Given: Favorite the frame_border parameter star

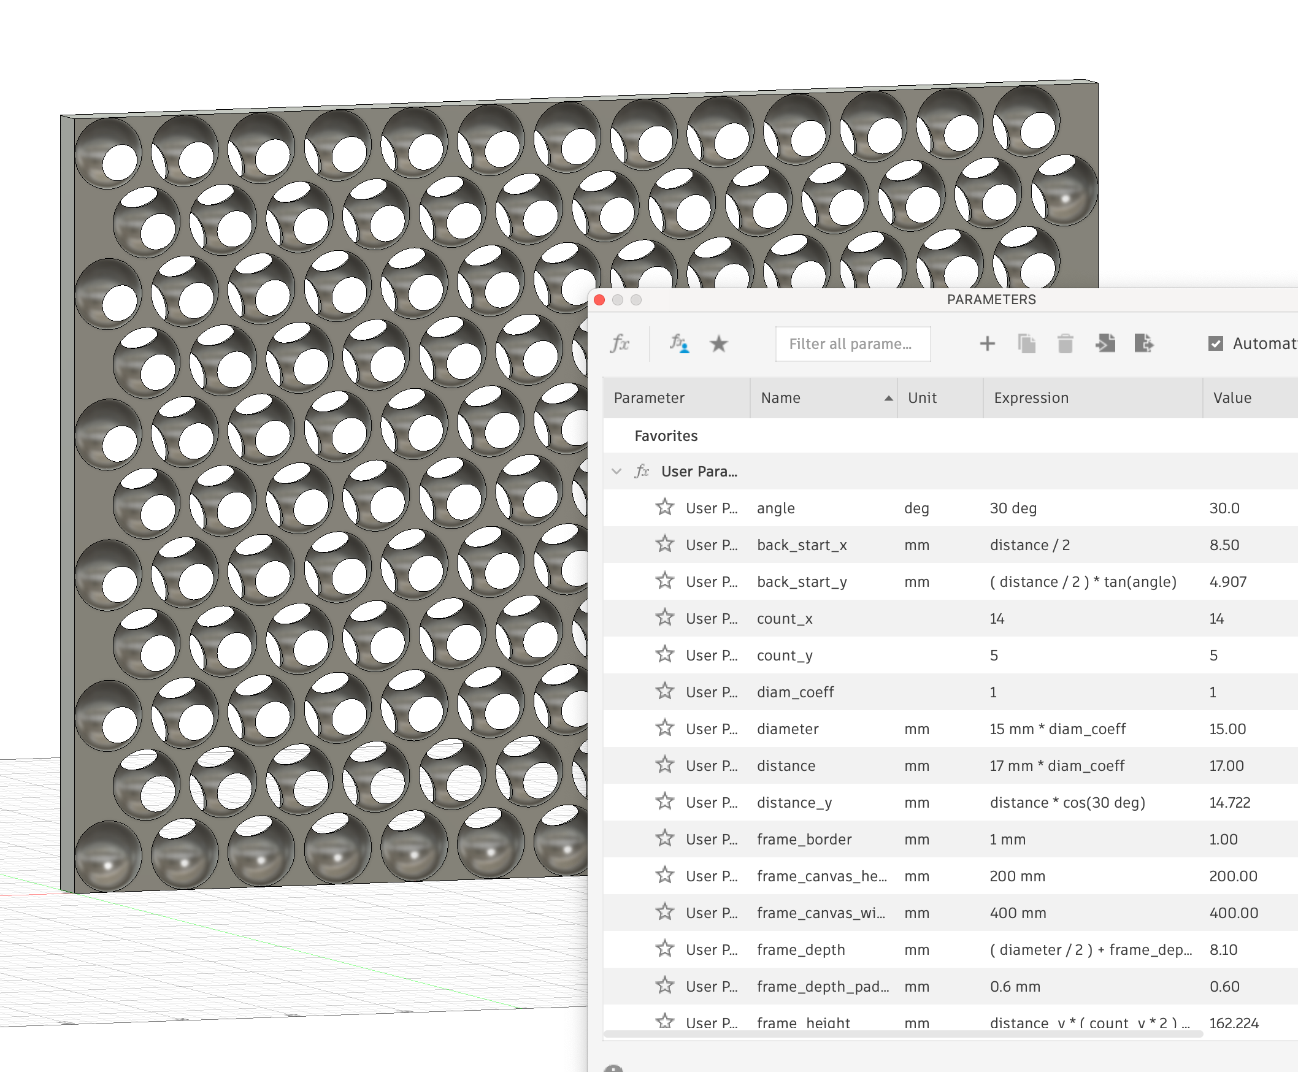Looking at the screenshot, I should [x=664, y=838].
